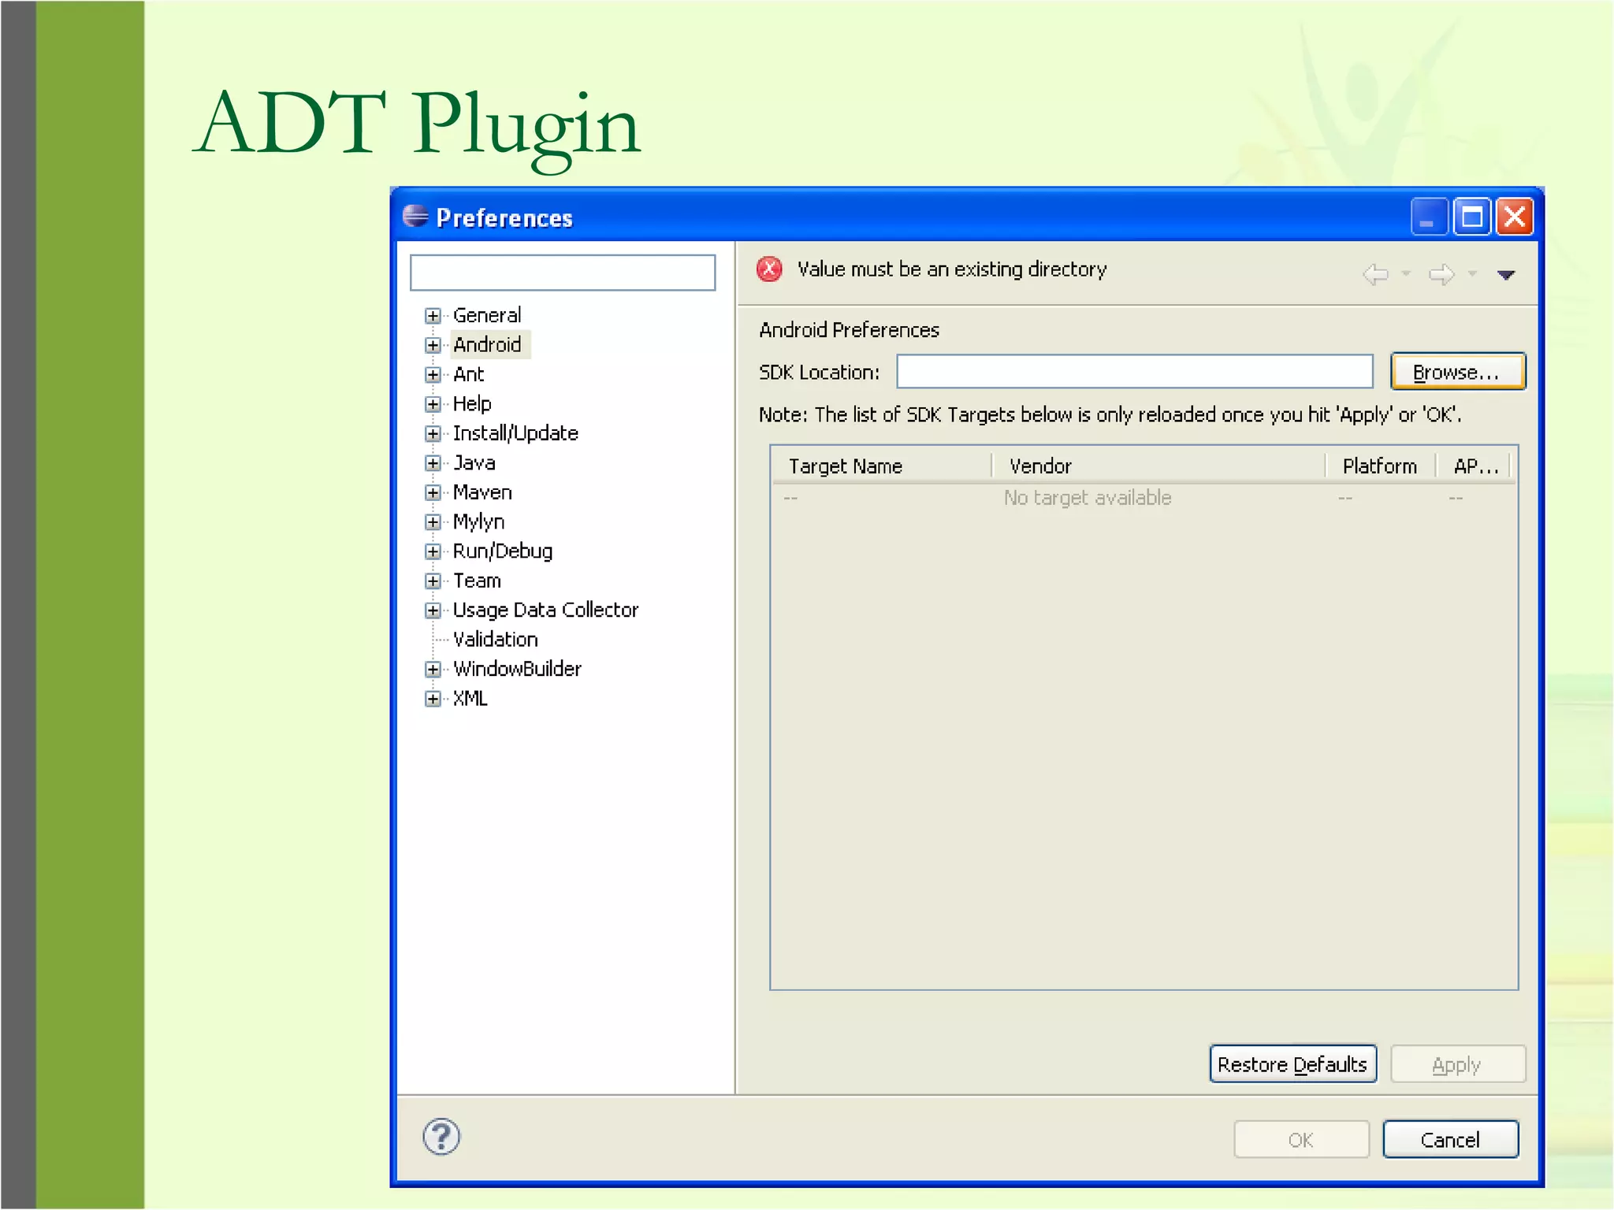Screen dimensions: 1614x1210
Task: Click the SDK Location text field
Action: pos(1135,371)
